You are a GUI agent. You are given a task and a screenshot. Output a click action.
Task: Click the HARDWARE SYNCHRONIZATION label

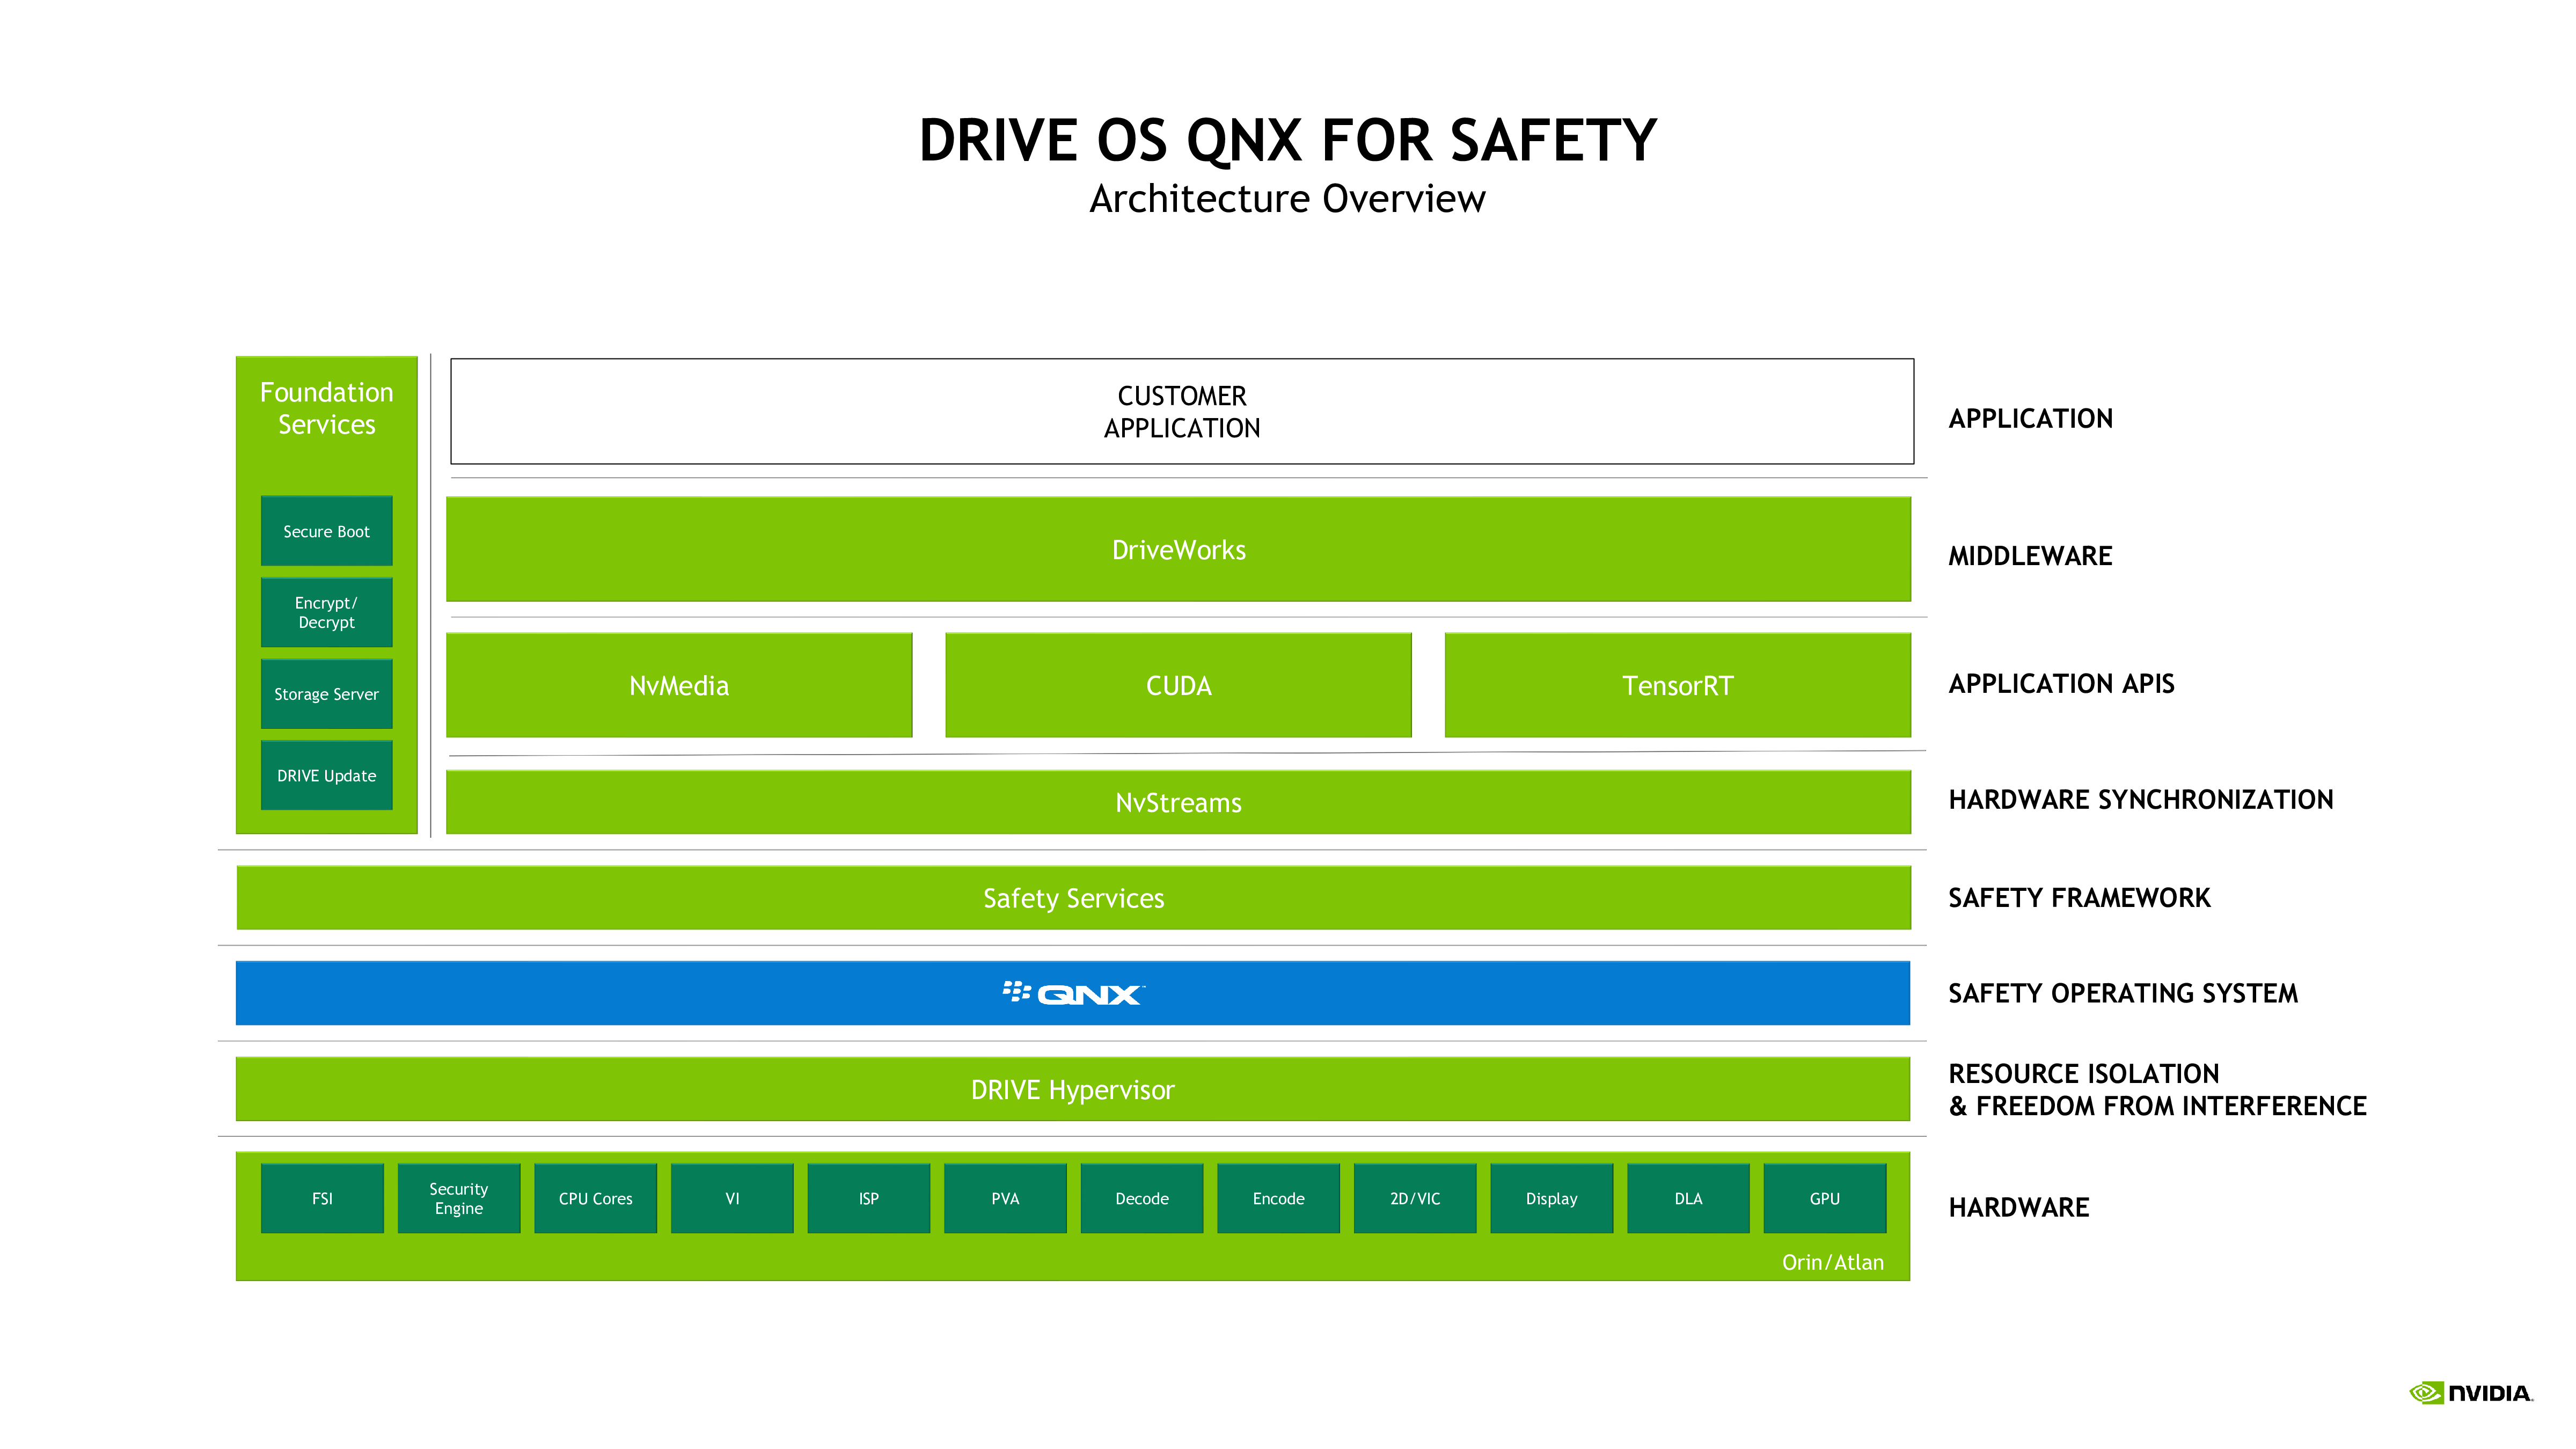[2141, 799]
